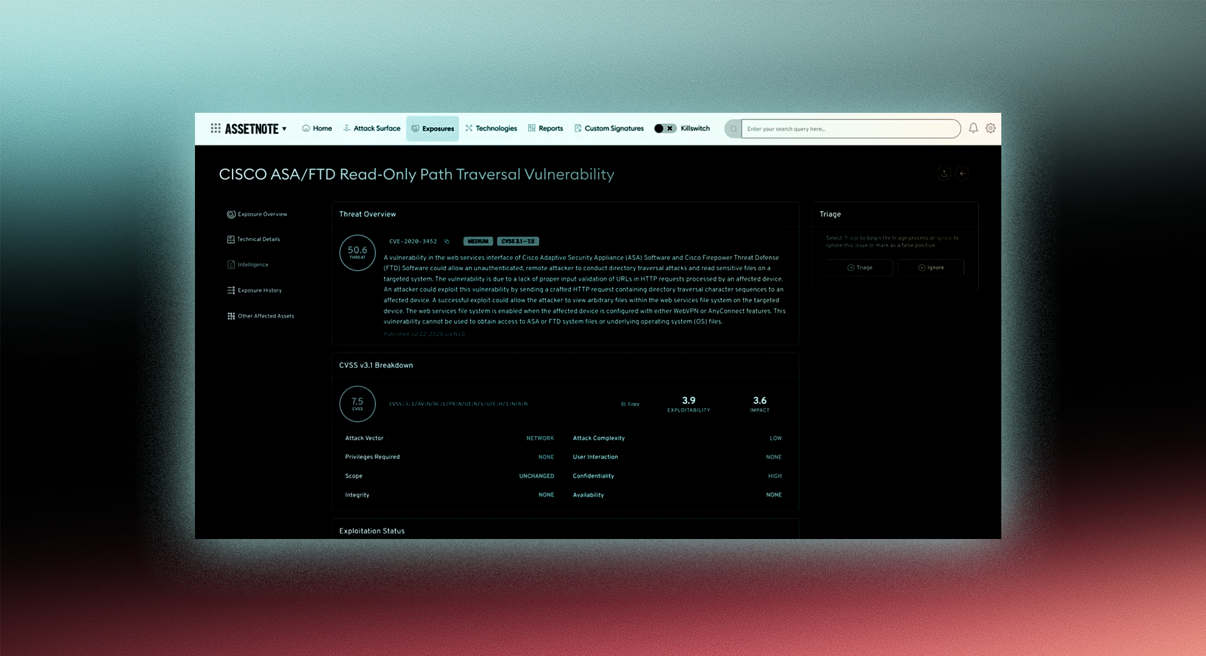Click the back arrow icon next to title
Screen dimensions: 1206x656
pos(962,173)
